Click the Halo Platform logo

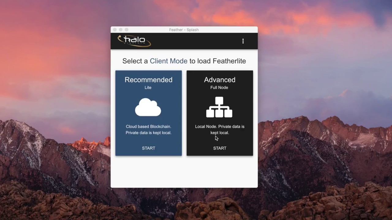coord(134,41)
